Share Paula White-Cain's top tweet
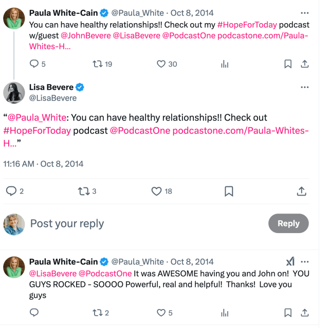Image resolution: width=329 pixels, height=328 pixels. 304,64
